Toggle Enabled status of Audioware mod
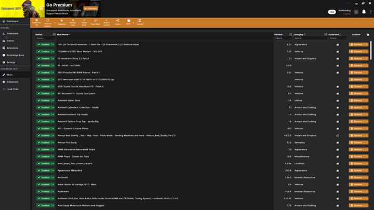 44,191
